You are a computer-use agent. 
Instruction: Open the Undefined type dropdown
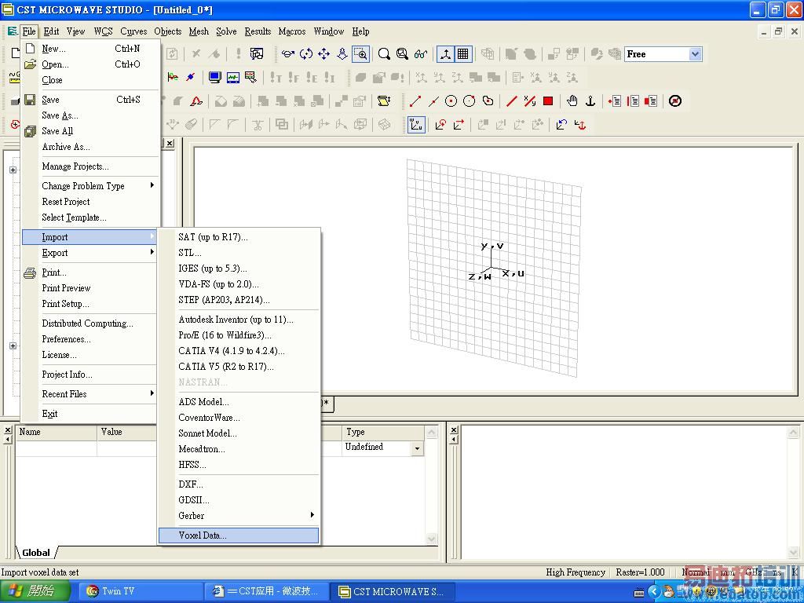[417, 448]
